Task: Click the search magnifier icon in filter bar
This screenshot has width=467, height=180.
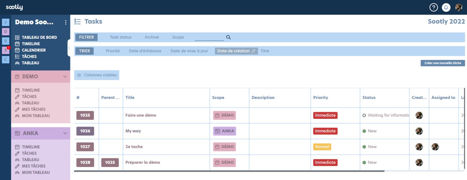Action: [229, 37]
